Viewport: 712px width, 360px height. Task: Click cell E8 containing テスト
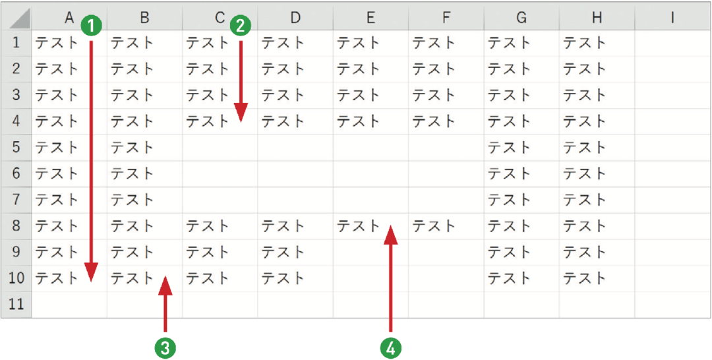371,225
